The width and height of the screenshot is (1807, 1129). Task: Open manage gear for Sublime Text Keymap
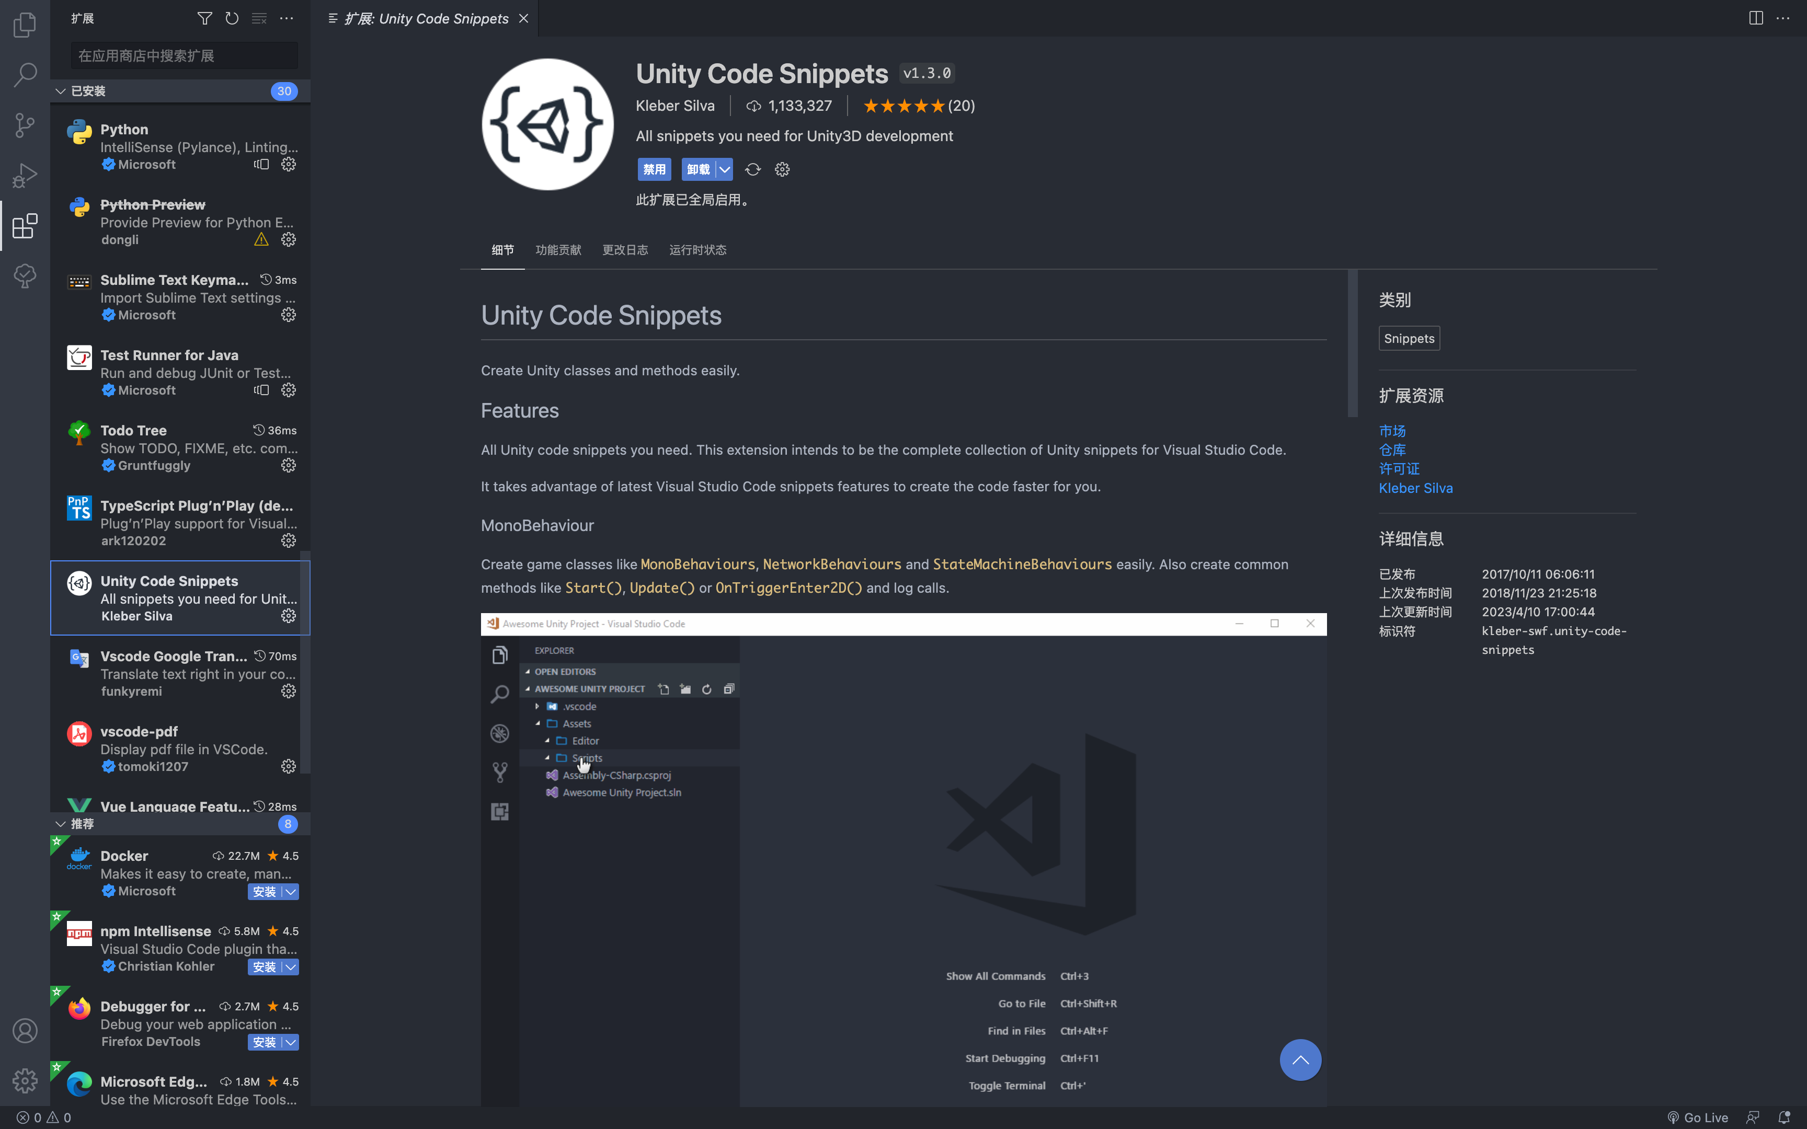coord(289,315)
